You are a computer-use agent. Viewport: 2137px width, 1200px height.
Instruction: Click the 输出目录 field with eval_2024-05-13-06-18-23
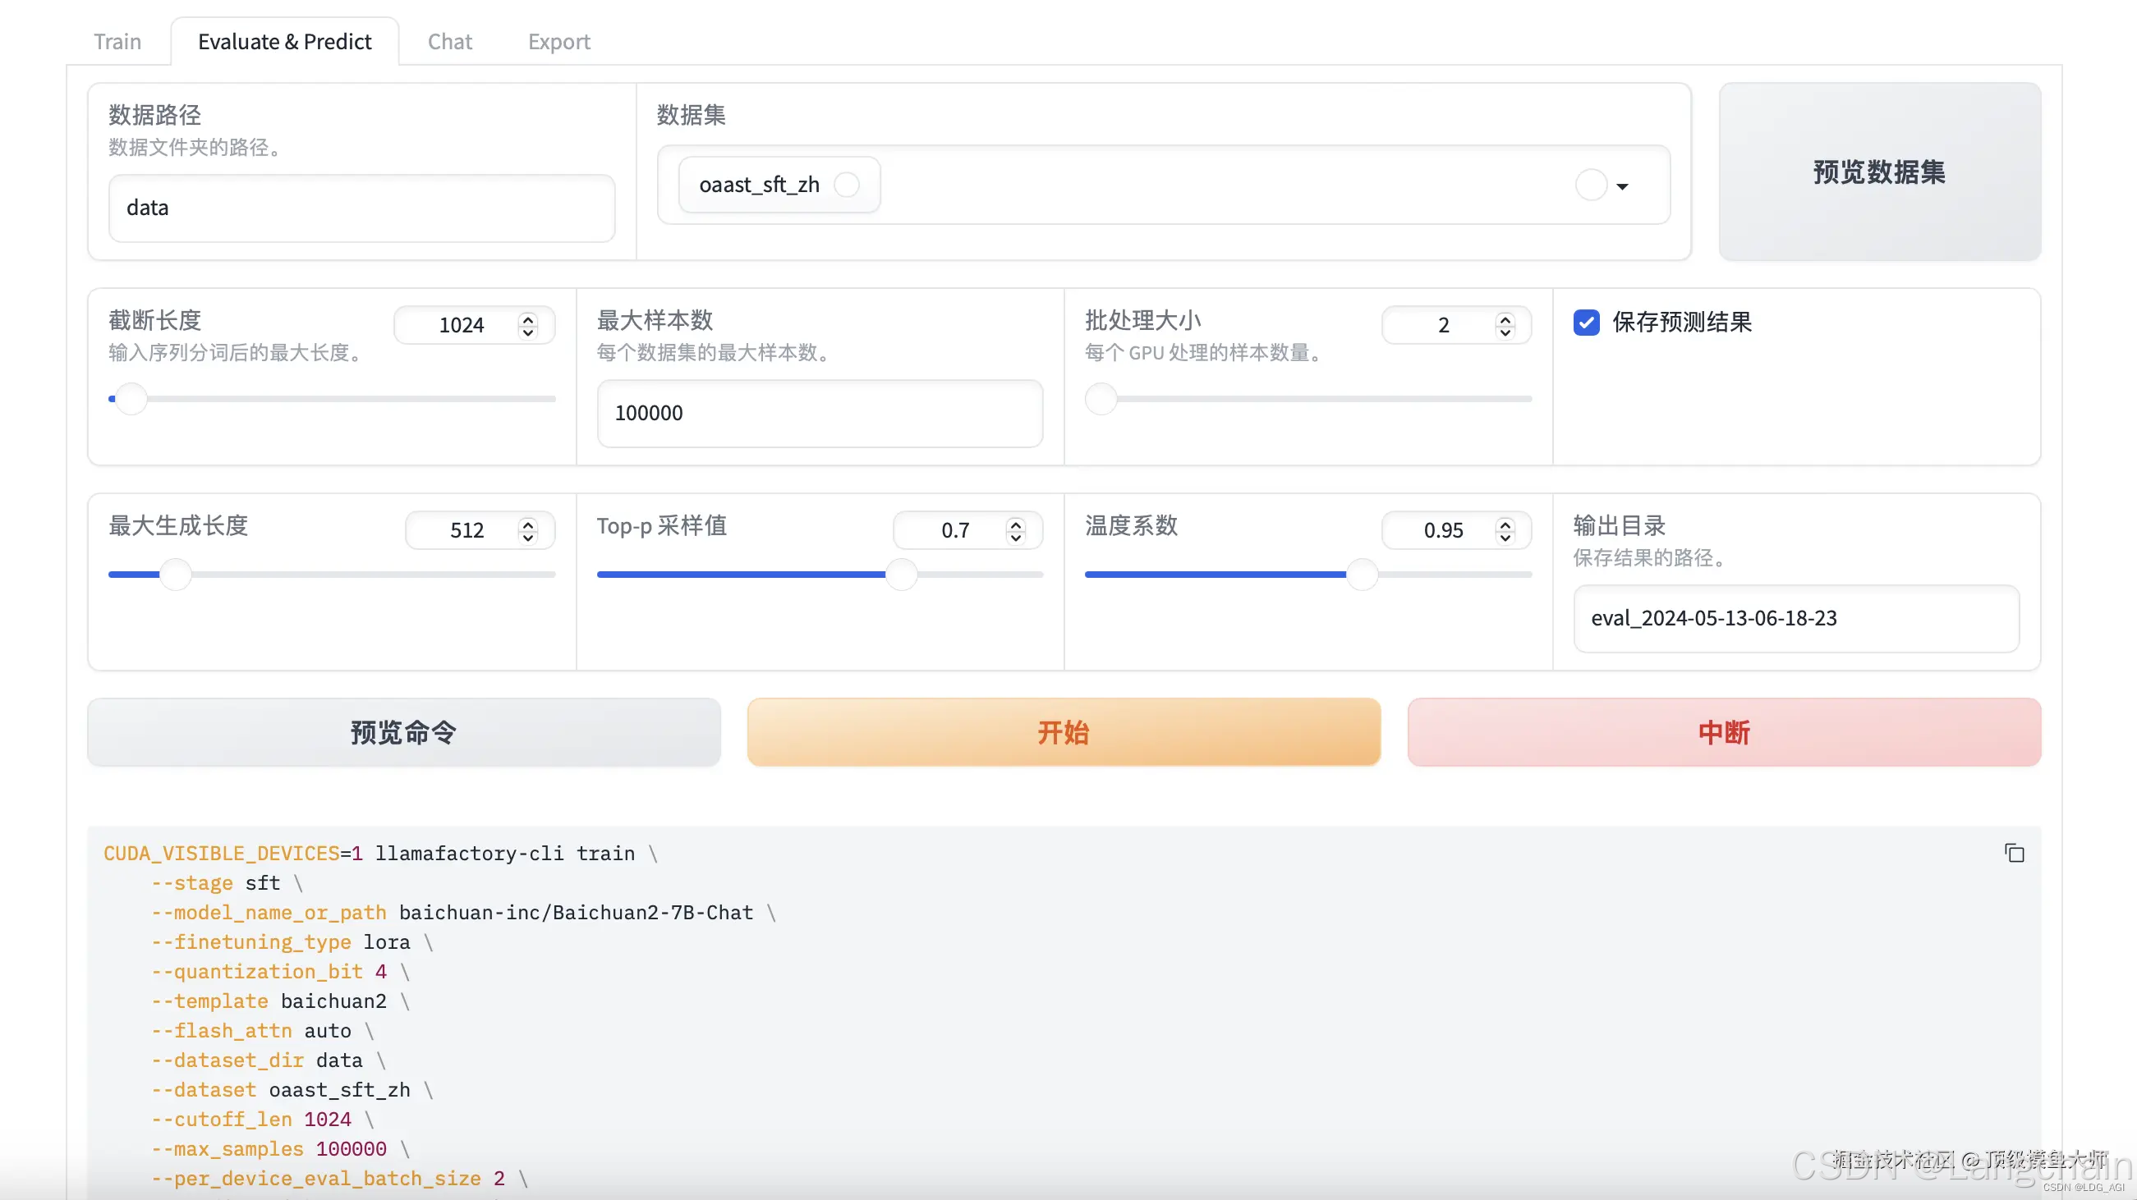point(1796,618)
